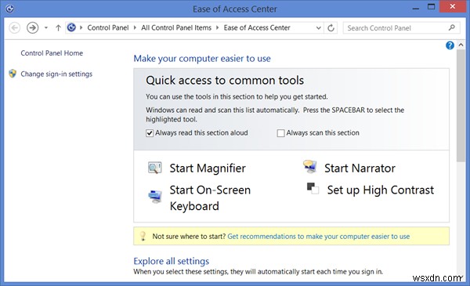
Task: Click the light bulb icon in the yellow tip bar
Action: [143, 236]
